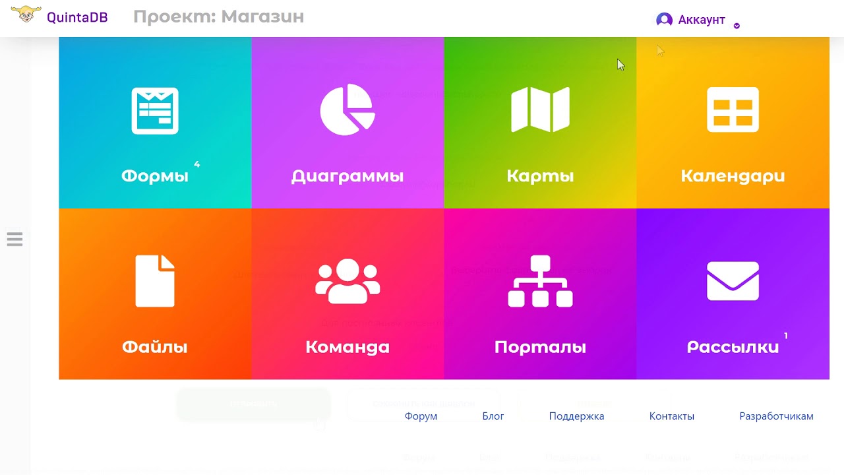Expand the Аккаунт dropdown arrow
Viewport: 844px width, 475px height.
click(x=737, y=26)
